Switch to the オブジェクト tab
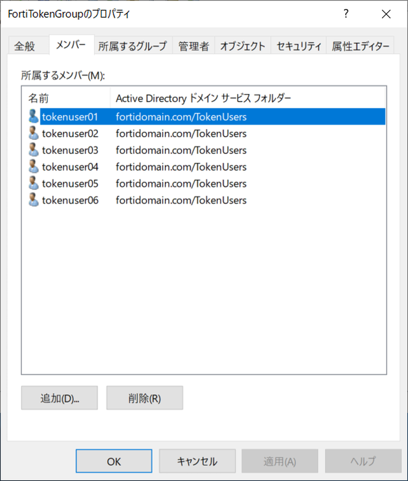 point(243,45)
